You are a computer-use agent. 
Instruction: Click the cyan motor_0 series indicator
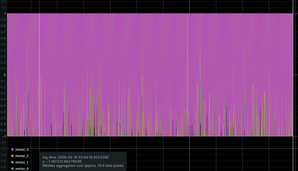click(x=12, y=169)
